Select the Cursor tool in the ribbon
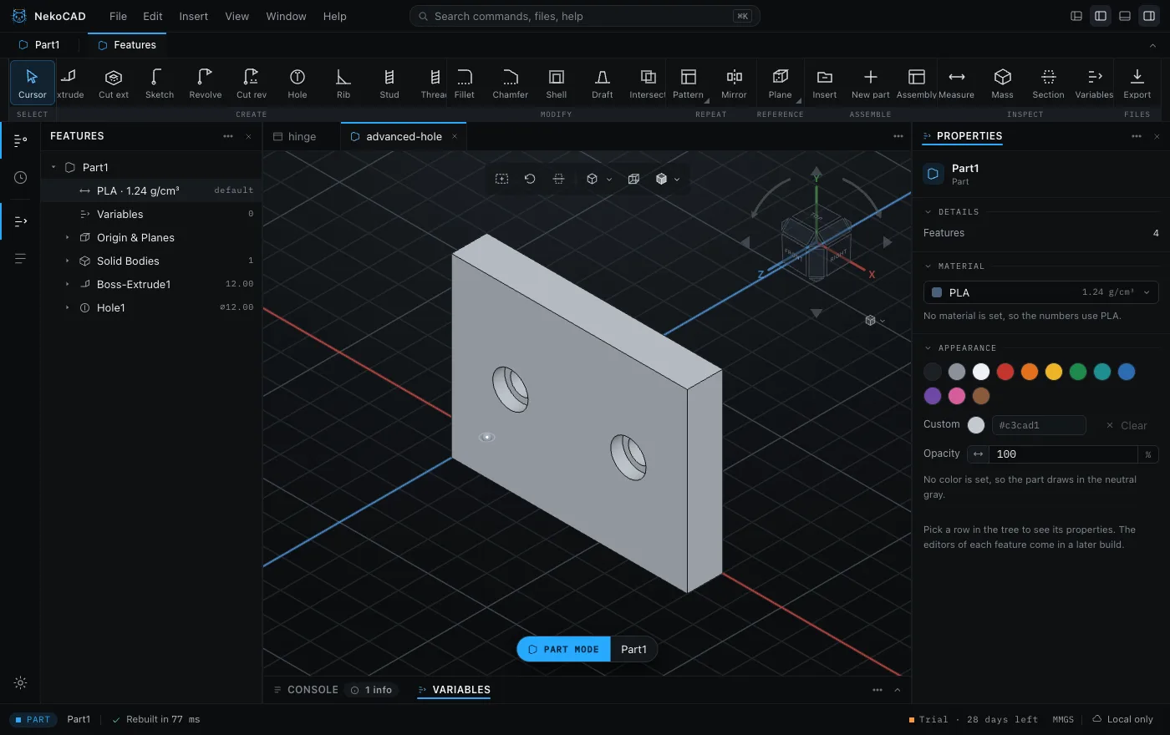 pos(33,84)
